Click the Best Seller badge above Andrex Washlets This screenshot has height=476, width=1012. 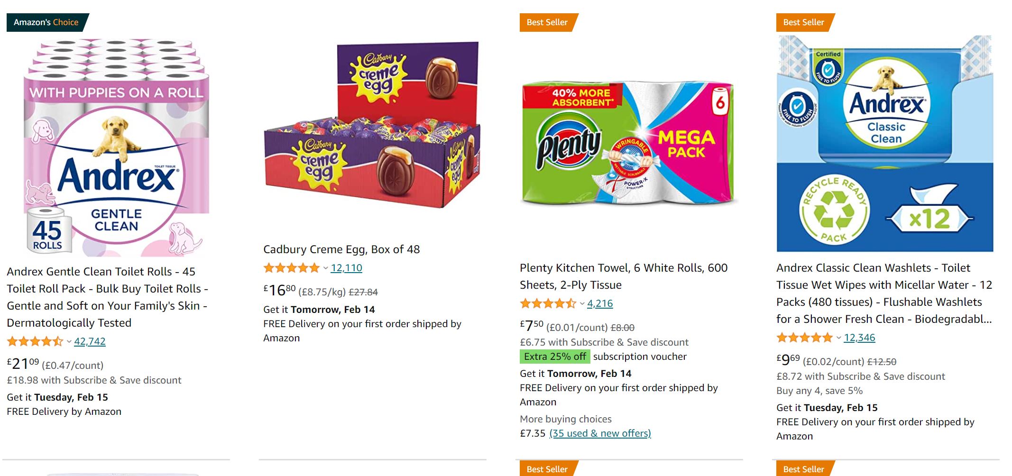pos(804,22)
